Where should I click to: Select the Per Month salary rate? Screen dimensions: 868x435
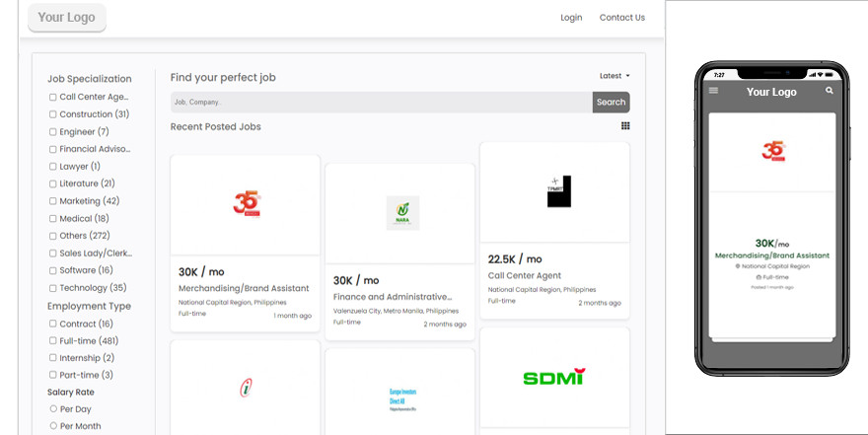click(x=53, y=426)
